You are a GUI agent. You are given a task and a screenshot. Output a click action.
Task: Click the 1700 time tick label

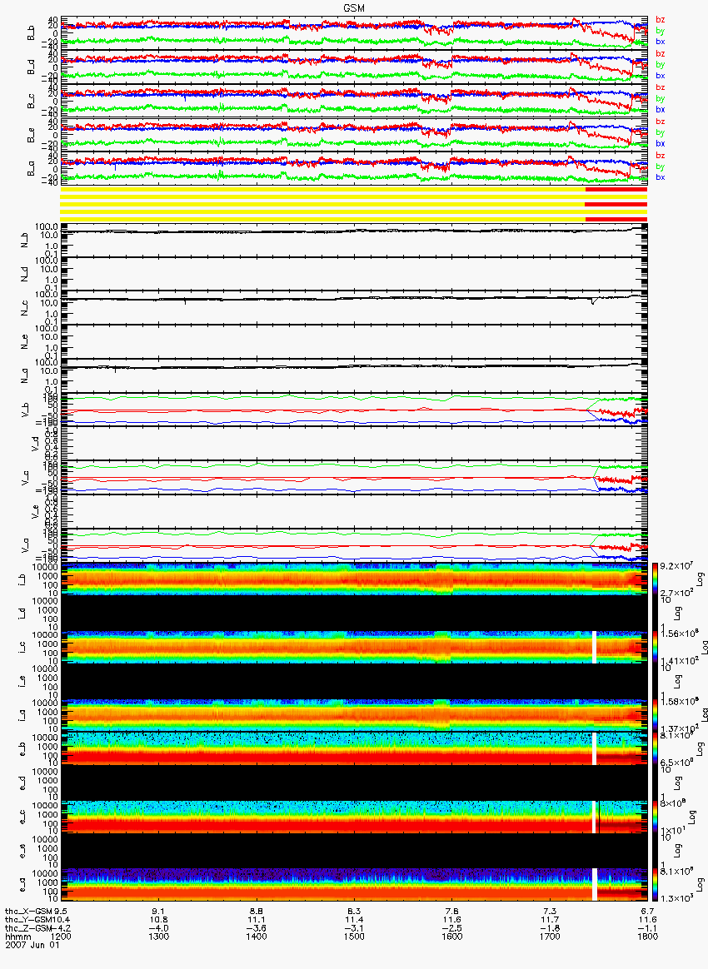pos(550,937)
